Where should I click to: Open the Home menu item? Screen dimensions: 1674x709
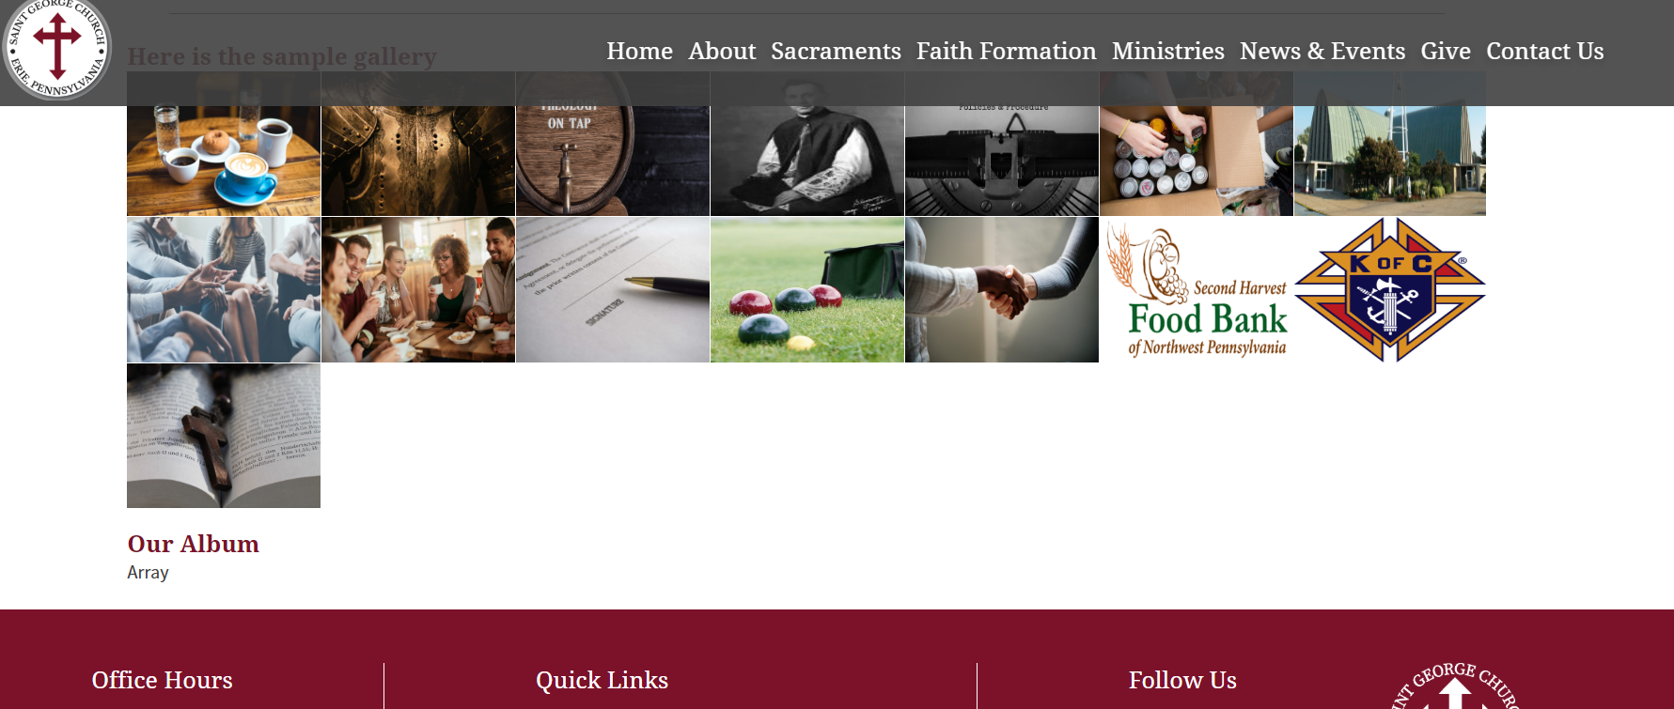[639, 51]
